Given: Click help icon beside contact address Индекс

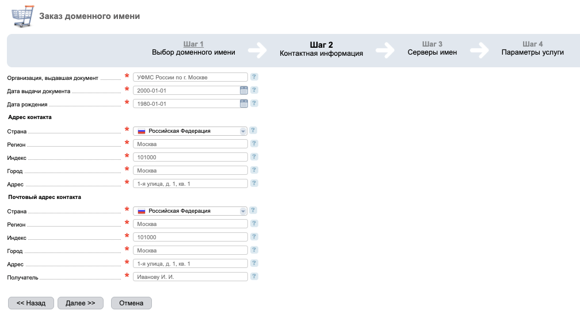Looking at the screenshot, I should pos(254,157).
